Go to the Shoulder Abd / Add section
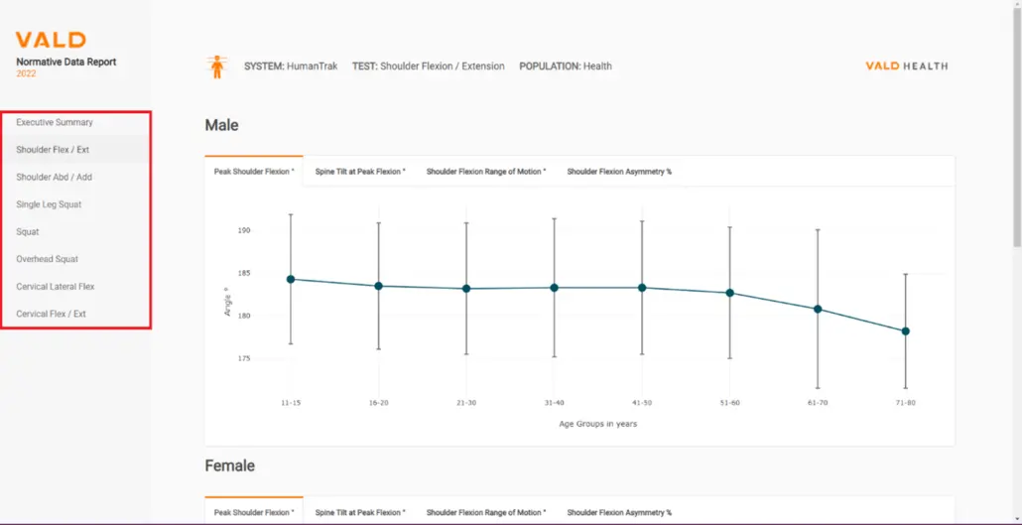Viewport: 1022px width, 525px height. tap(54, 177)
